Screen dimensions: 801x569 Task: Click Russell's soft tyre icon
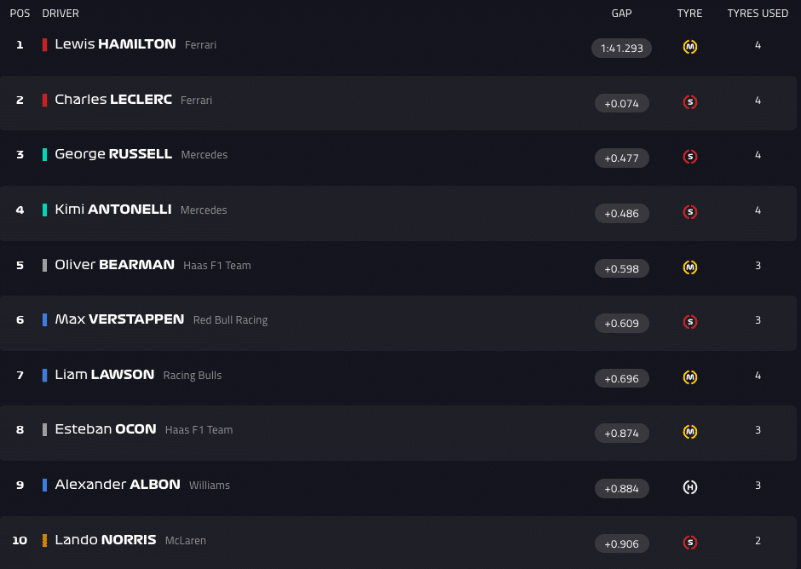(690, 157)
